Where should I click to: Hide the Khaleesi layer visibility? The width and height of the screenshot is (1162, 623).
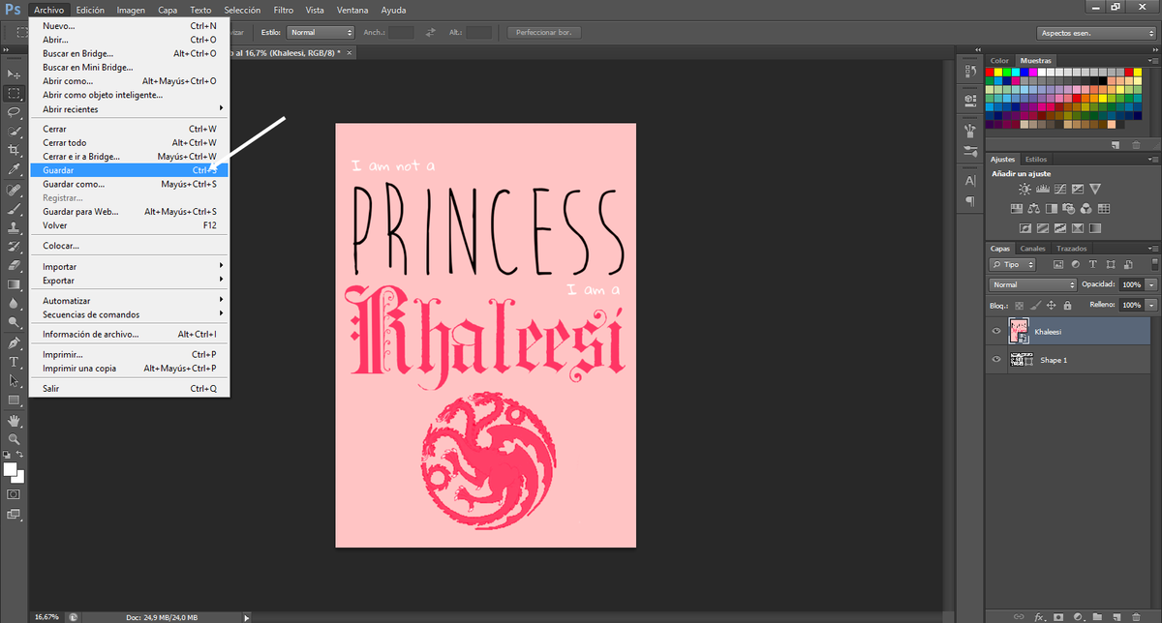pyautogui.click(x=995, y=331)
